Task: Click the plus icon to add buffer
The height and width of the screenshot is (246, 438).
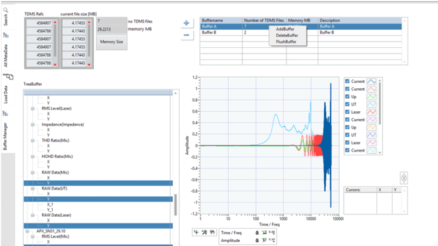Action: click(186, 23)
